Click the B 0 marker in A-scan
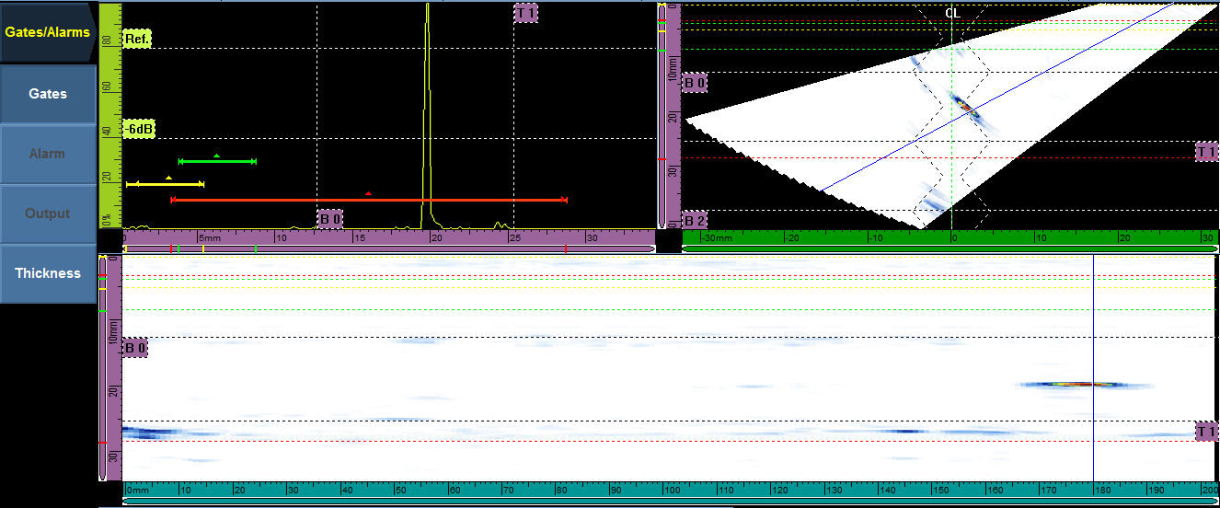This screenshot has width=1220, height=508. [330, 219]
